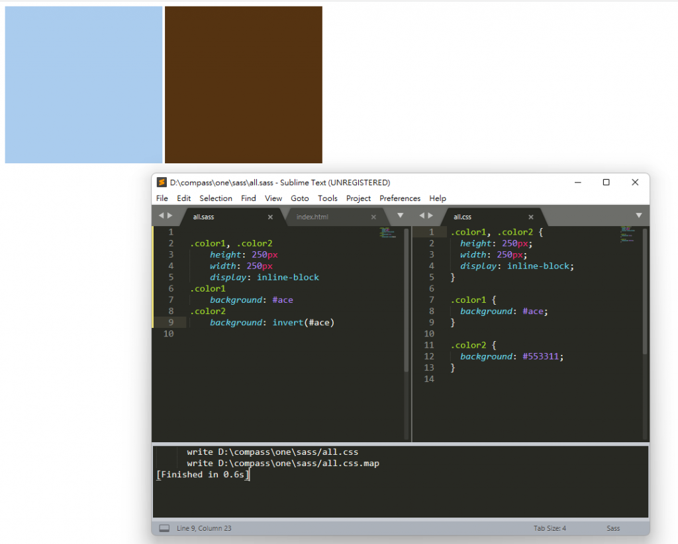Click 'display: inline-block' in all.sass
Viewport: 678px width, 544px height.
click(265, 277)
